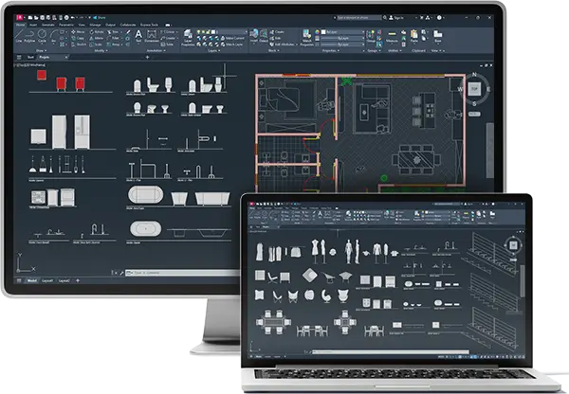This screenshot has height=394, width=569.
Task: Click Share in the quick access toolbar
Action: [x=100, y=17]
